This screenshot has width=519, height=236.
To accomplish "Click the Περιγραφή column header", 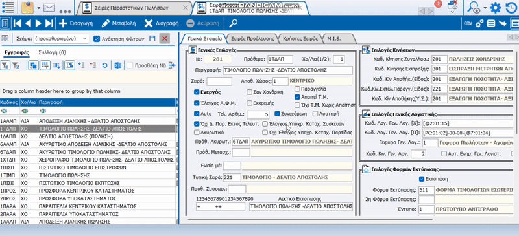I will click(x=106, y=103).
